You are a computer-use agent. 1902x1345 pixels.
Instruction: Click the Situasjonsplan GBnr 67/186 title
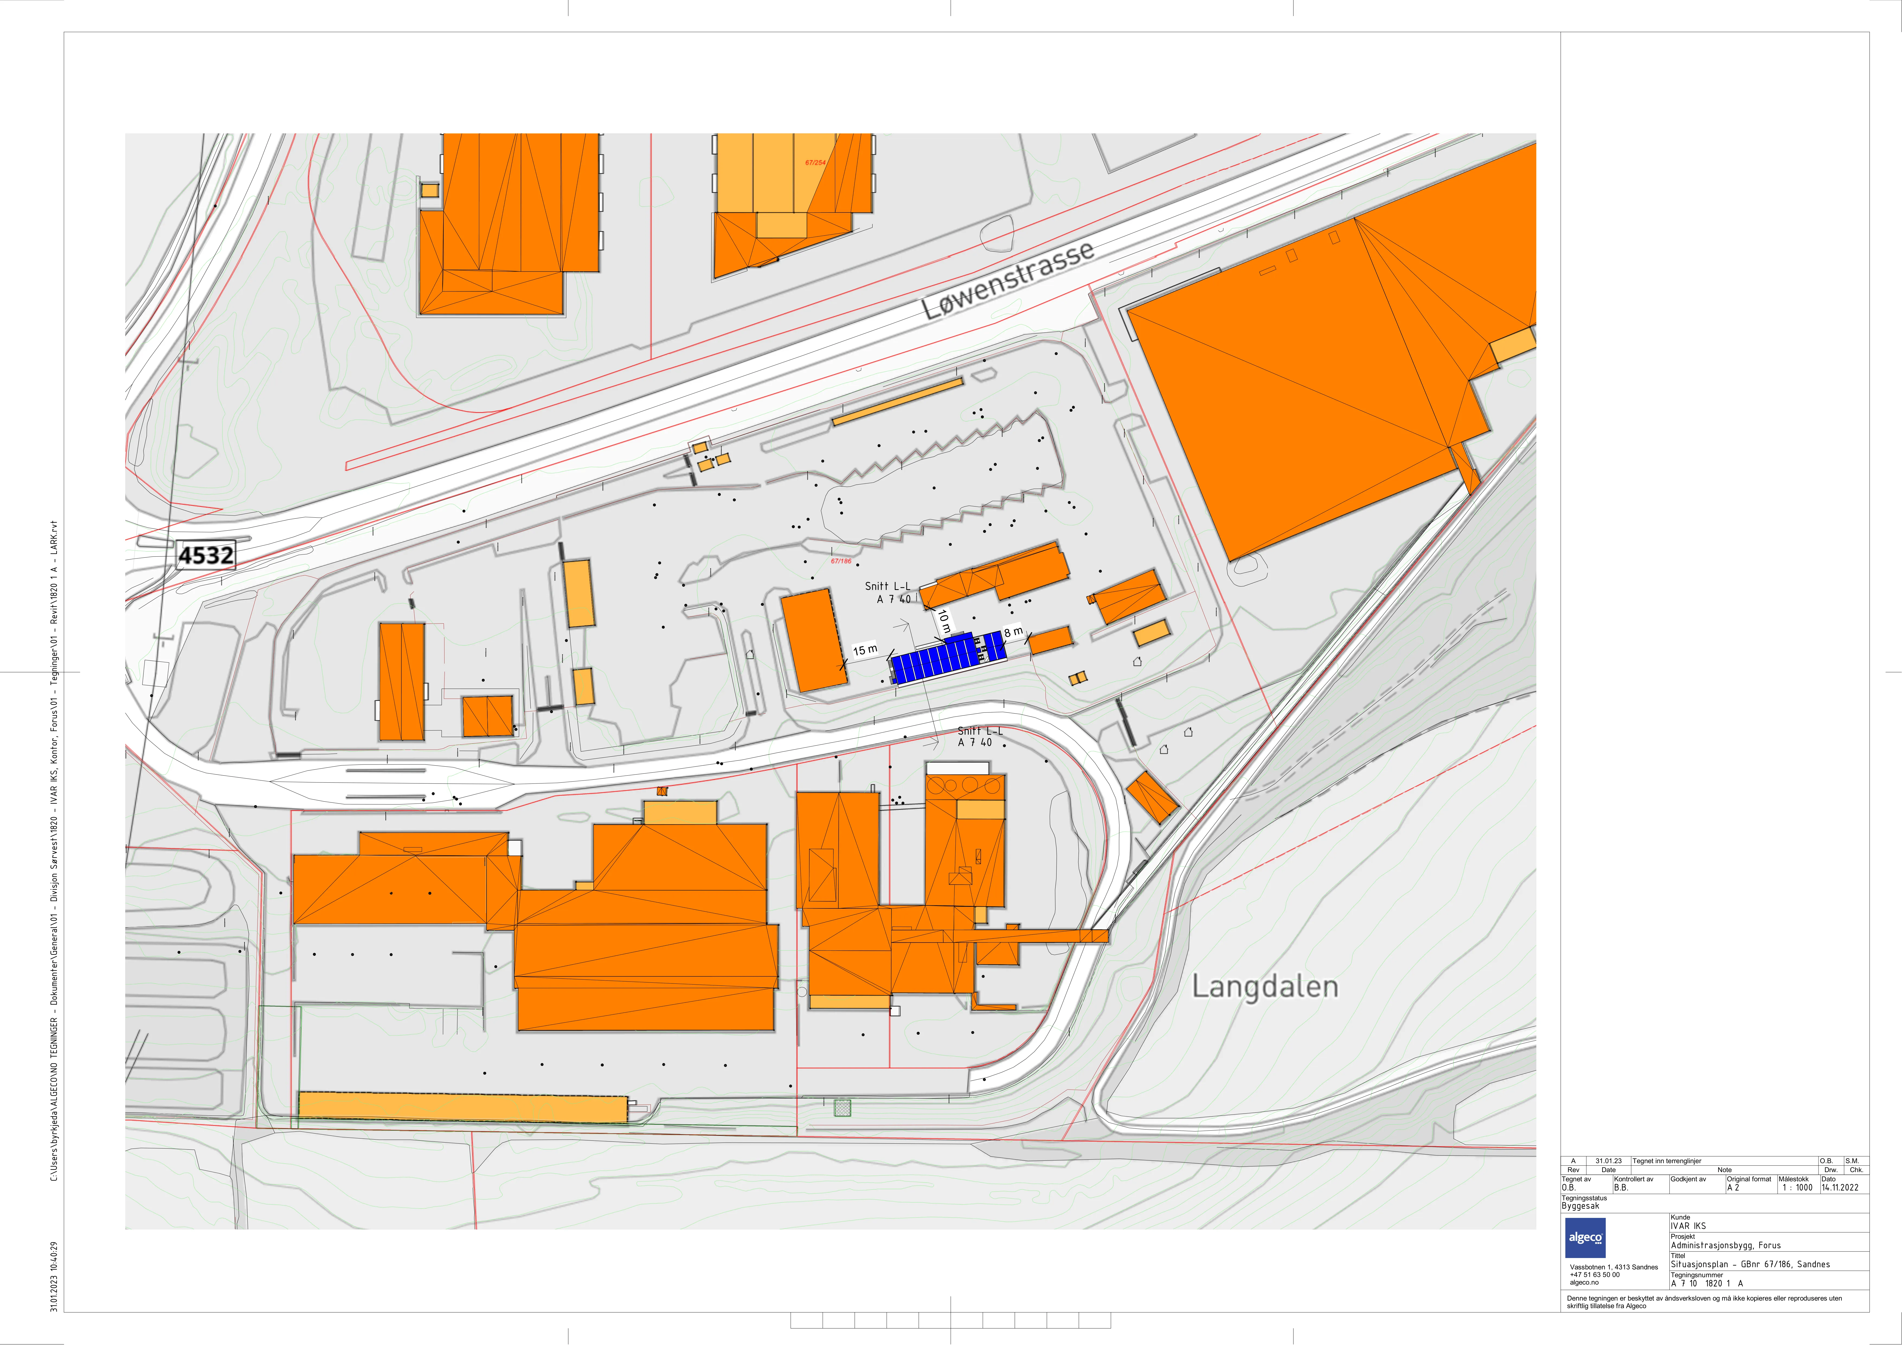1750,1264
